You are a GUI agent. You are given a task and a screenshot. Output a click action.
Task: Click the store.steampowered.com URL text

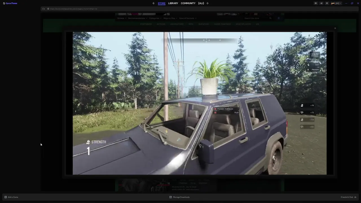[74, 9]
